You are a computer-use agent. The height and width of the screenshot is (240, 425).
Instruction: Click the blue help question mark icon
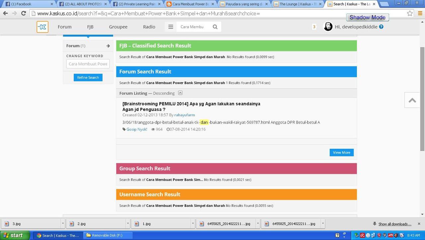pos(381,27)
